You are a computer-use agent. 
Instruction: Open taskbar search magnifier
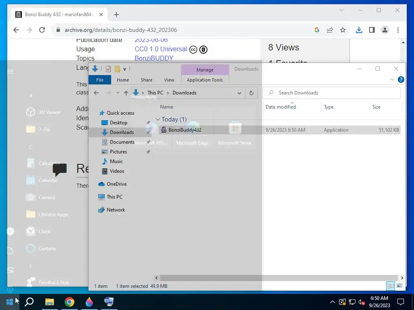(29, 302)
